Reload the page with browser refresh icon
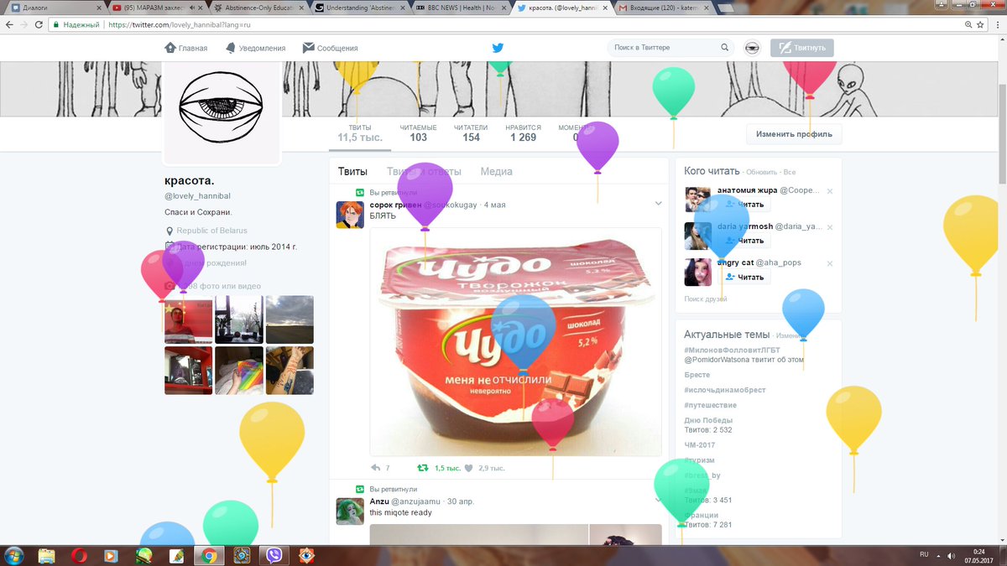The image size is (1007, 566). click(39, 25)
